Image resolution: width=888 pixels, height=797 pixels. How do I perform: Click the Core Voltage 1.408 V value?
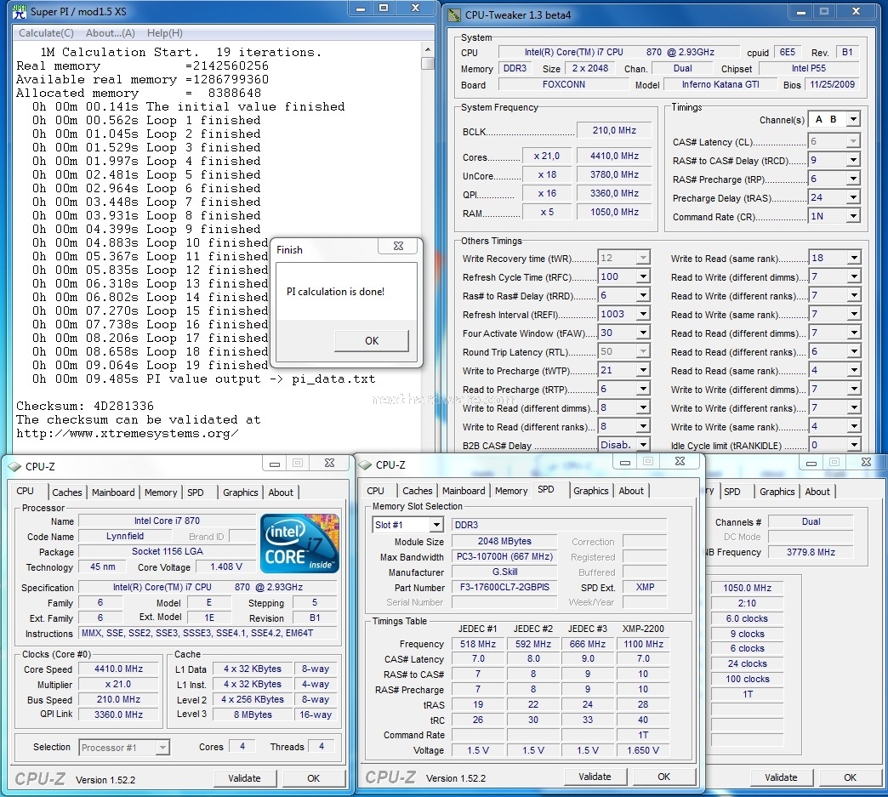tap(226, 567)
